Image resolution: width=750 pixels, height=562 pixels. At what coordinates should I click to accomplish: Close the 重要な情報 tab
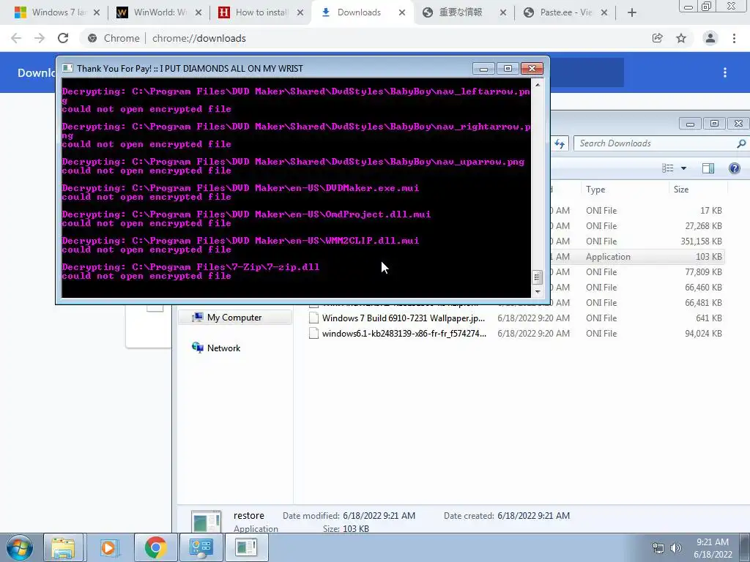[503, 13]
